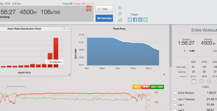Click the Lap 1 time 01:48
Screen dimensions: 217x111
pos(210,105)
